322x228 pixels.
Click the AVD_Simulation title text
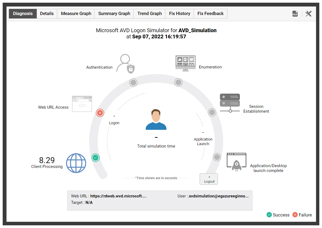197,30
